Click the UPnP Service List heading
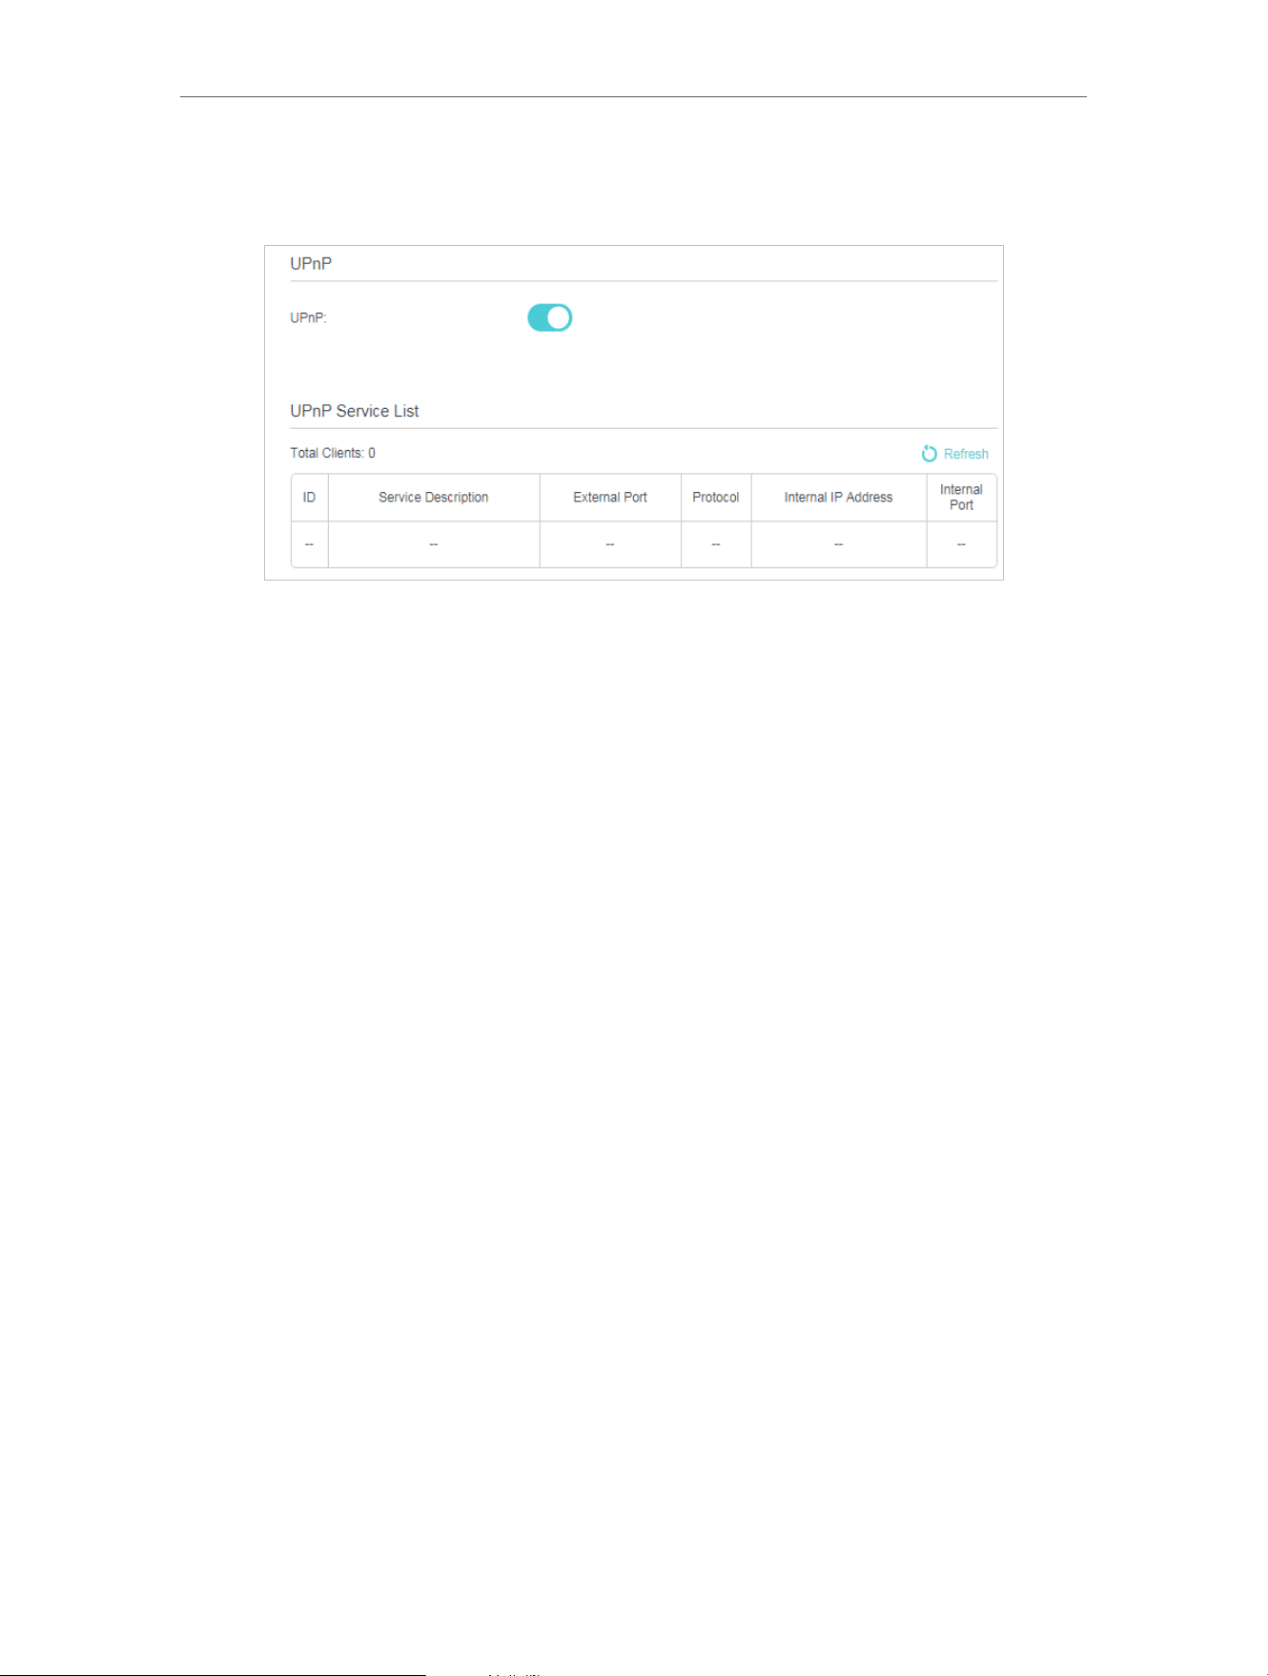 (x=355, y=411)
